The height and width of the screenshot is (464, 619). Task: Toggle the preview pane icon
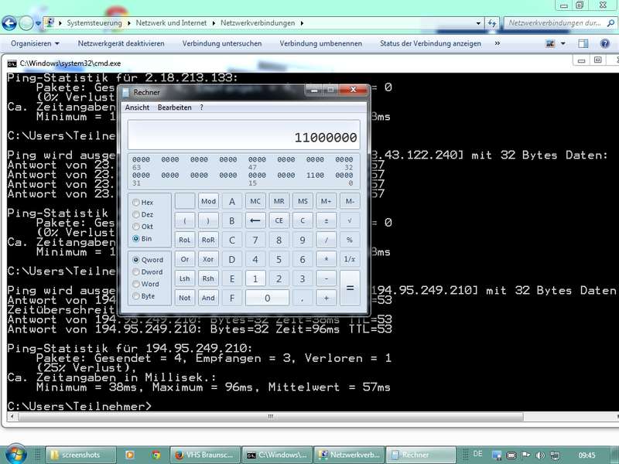[x=583, y=43]
